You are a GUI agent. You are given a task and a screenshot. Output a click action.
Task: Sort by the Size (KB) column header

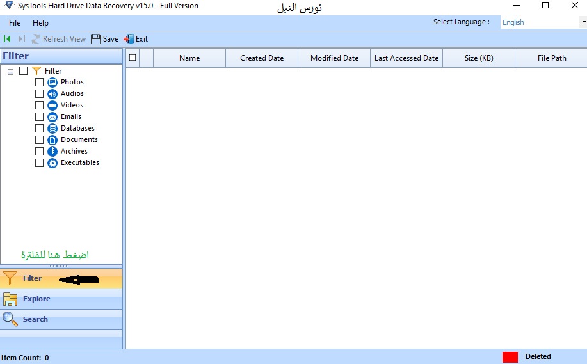coord(478,58)
